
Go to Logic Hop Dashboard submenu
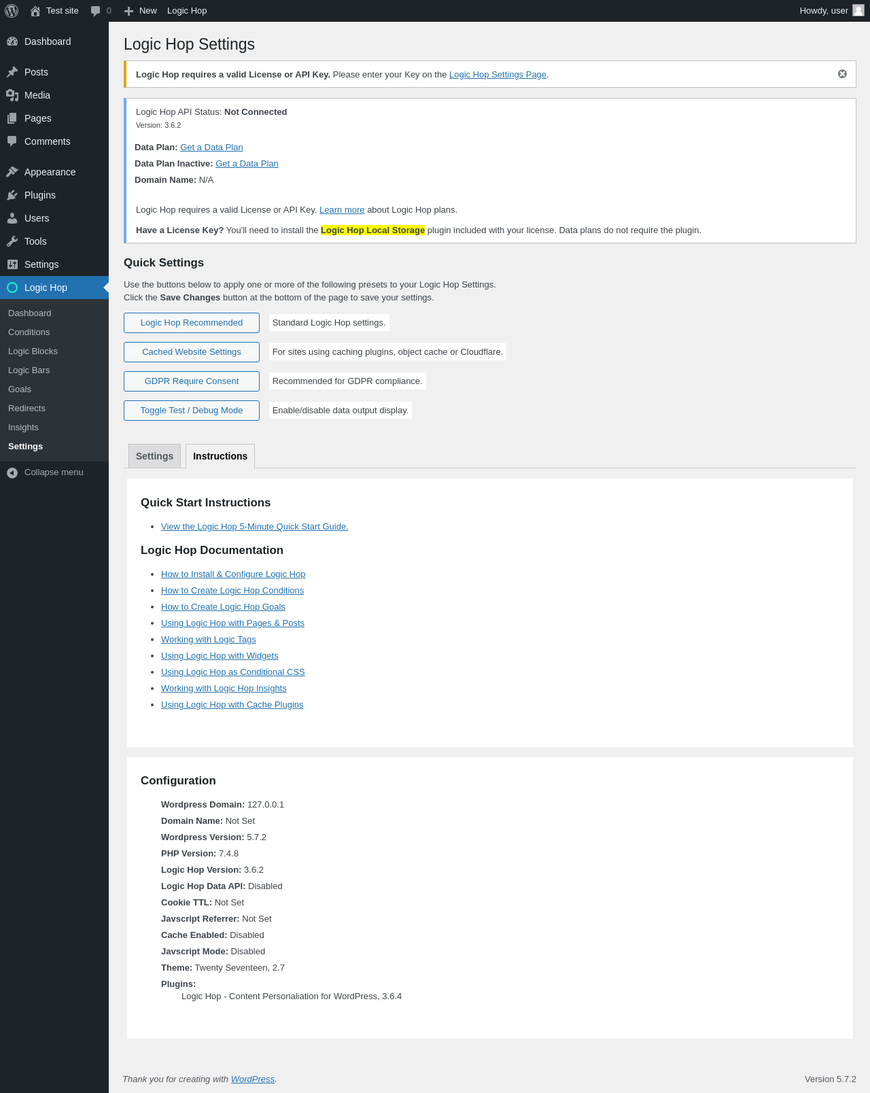(30, 313)
